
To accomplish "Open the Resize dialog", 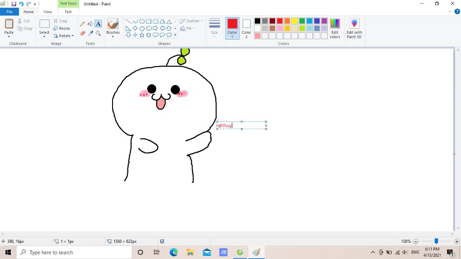I will pyautogui.click(x=61, y=28).
